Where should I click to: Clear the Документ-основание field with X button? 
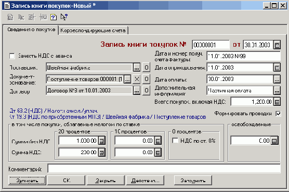137,79
